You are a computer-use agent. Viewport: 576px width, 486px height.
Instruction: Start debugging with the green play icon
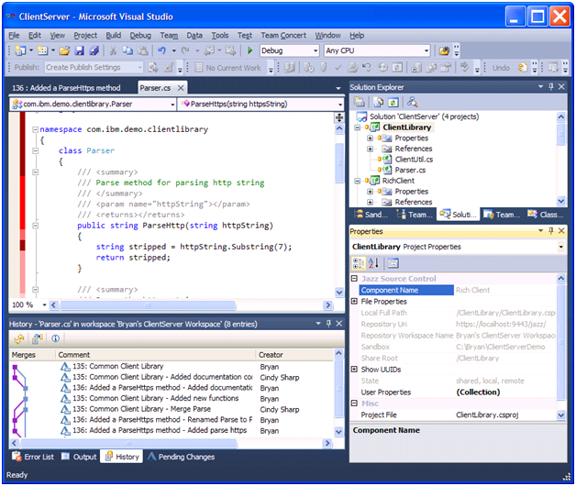[249, 50]
